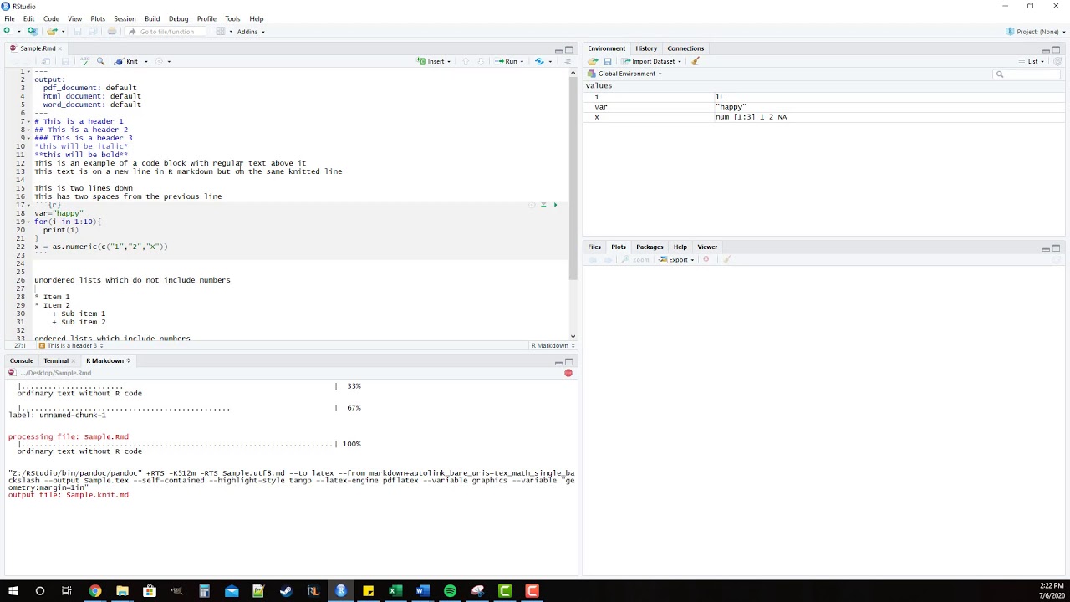
Task: Click the Save workspace icon in Environment
Action: [608, 61]
